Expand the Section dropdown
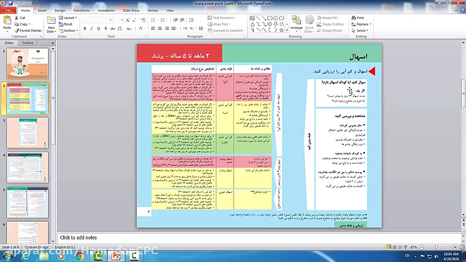This screenshot has width=466, height=262. (68, 31)
